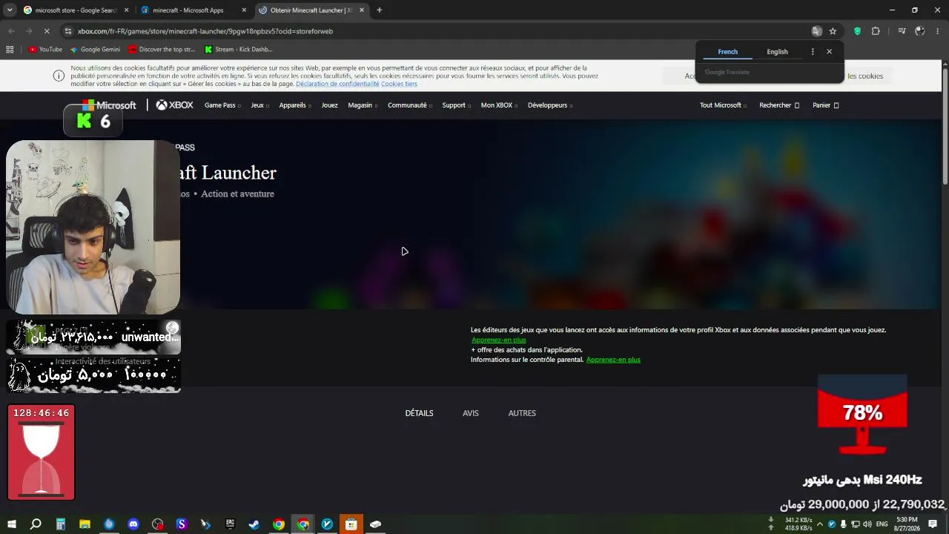Image resolution: width=949 pixels, height=534 pixels.
Task: Open the Windows Start menu
Action: (x=12, y=524)
